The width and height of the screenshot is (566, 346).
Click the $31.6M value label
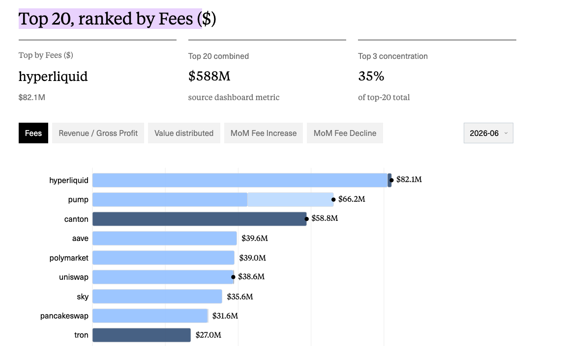click(225, 316)
